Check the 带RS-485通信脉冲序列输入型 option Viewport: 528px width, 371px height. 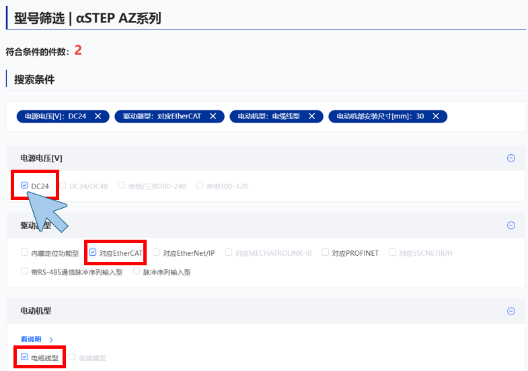(x=25, y=271)
